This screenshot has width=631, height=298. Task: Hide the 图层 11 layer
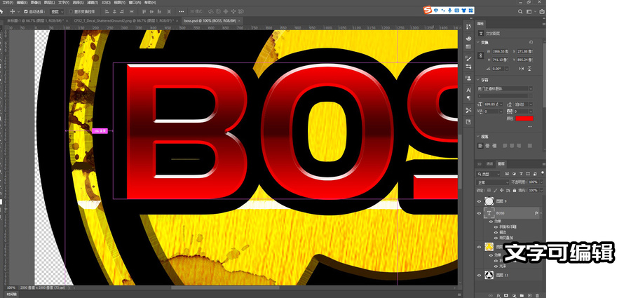point(479,276)
